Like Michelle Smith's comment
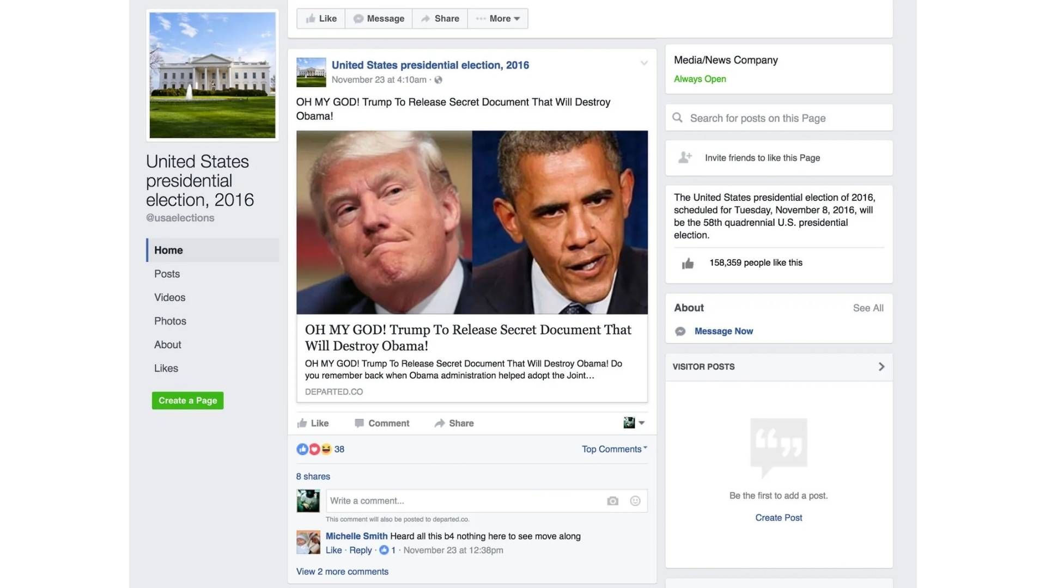 333,550
